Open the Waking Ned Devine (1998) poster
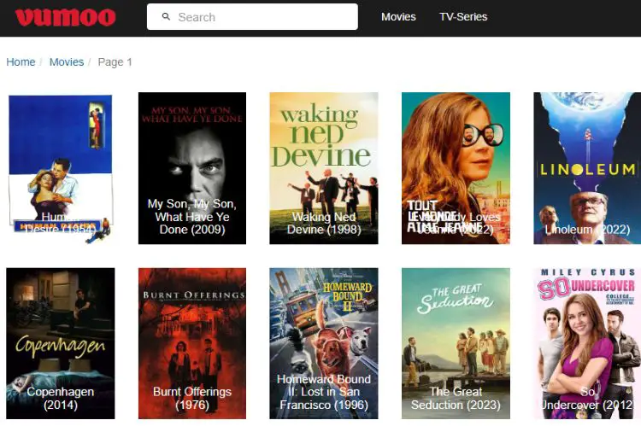The height and width of the screenshot is (426, 641). pos(324,168)
